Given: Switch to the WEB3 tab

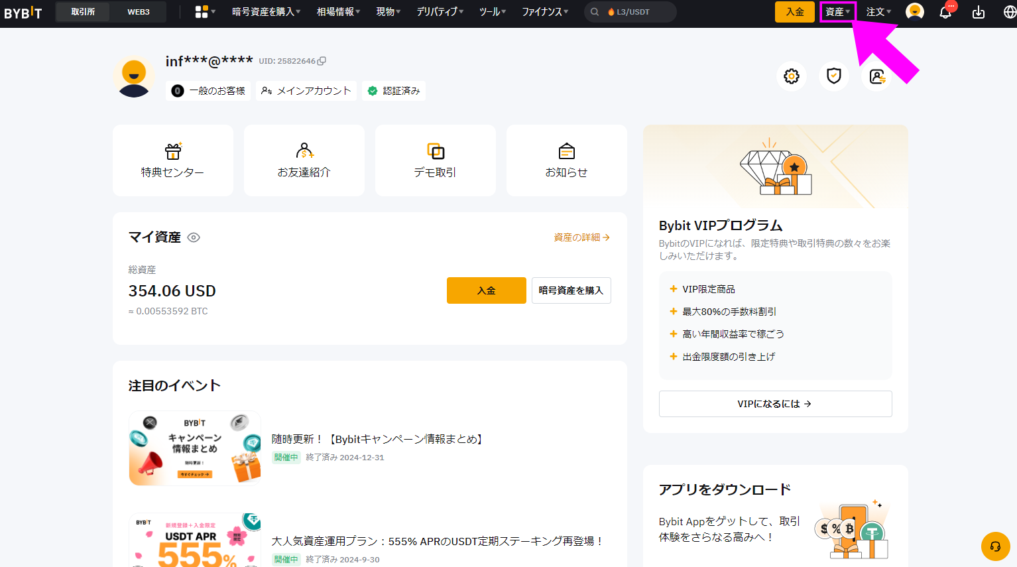Looking at the screenshot, I should click(139, 12).
